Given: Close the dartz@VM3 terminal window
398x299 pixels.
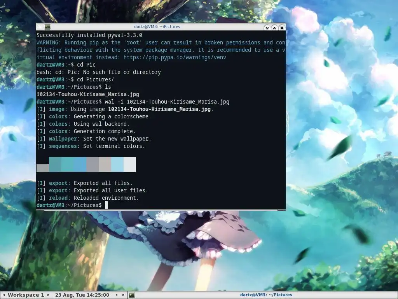Looking at the screenshot, I should click(282, 28).
